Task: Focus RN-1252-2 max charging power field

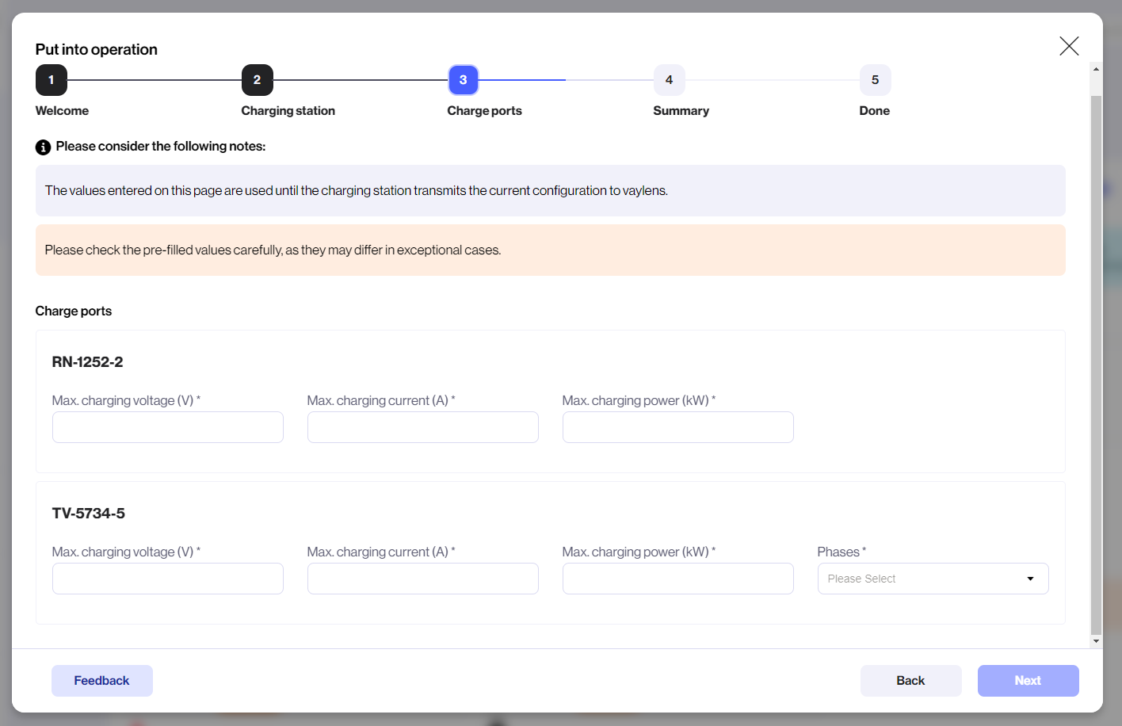Action: coord(678,427)
